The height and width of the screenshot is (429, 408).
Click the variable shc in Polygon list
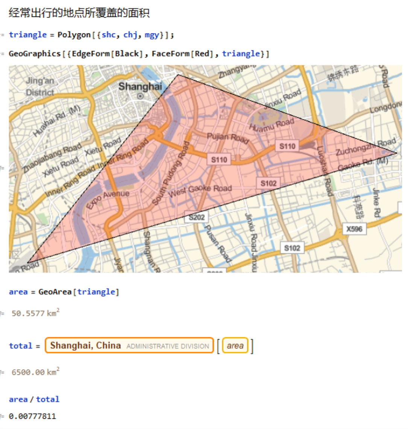pyautogui.click(x=109, y=35)
